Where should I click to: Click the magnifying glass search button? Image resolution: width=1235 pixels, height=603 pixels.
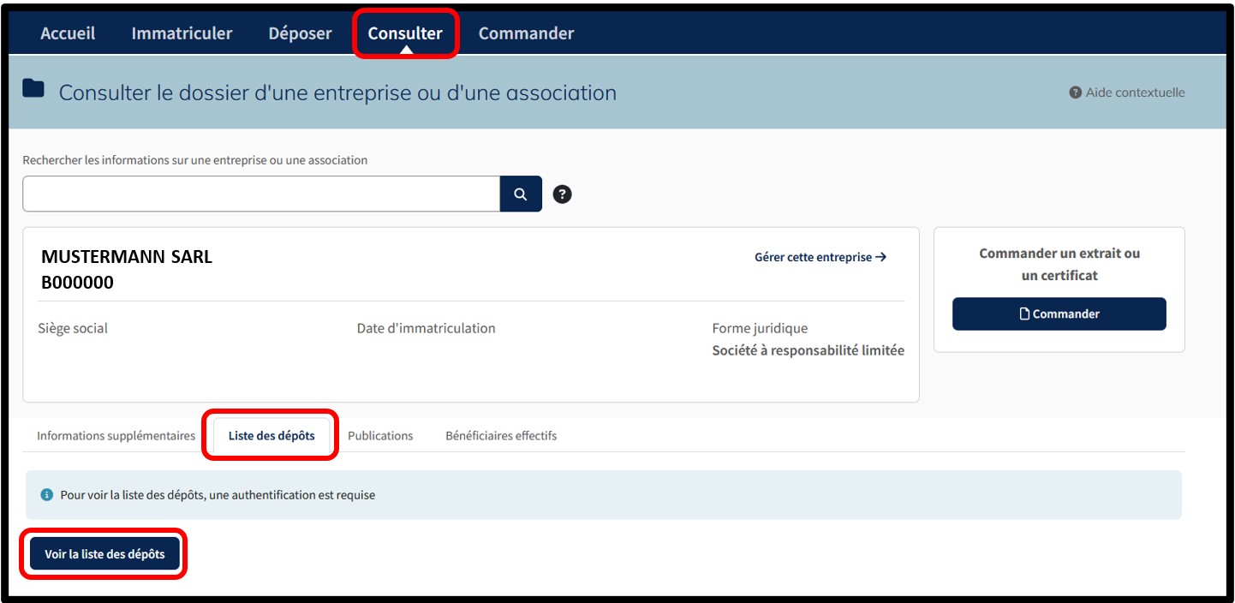[521, 194]
